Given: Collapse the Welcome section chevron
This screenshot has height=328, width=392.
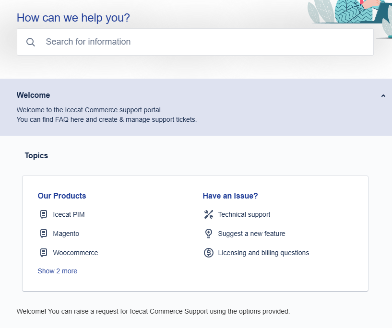Looking at the screenshot, I should point(383,96).
